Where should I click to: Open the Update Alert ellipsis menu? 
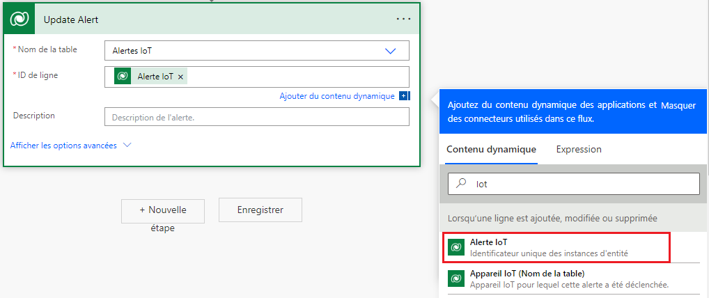403,19
